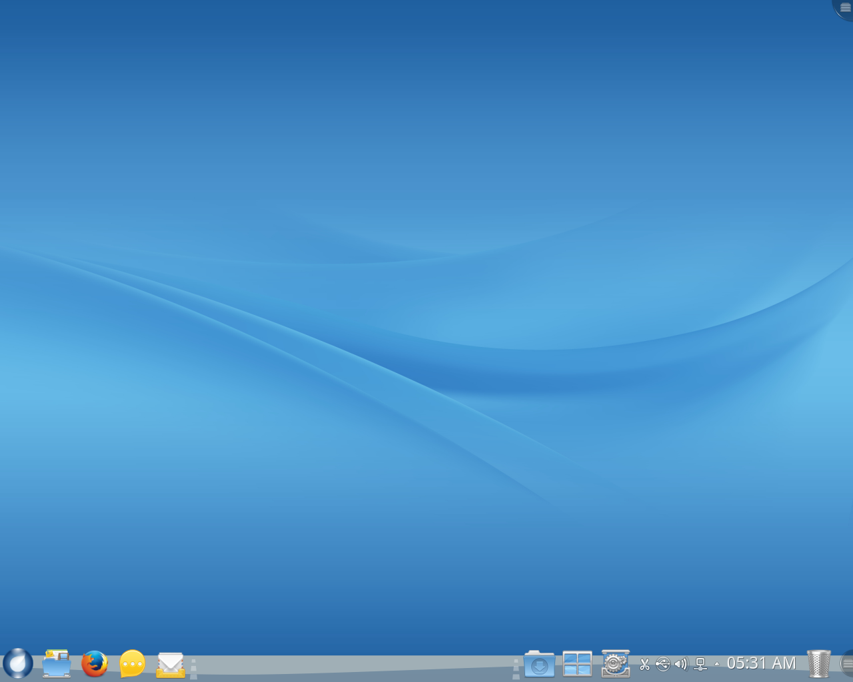Image resolution: width=853 pixels, height=682 pixels.
Task: Open the mail client envelope icon
Action: (171, 664)
